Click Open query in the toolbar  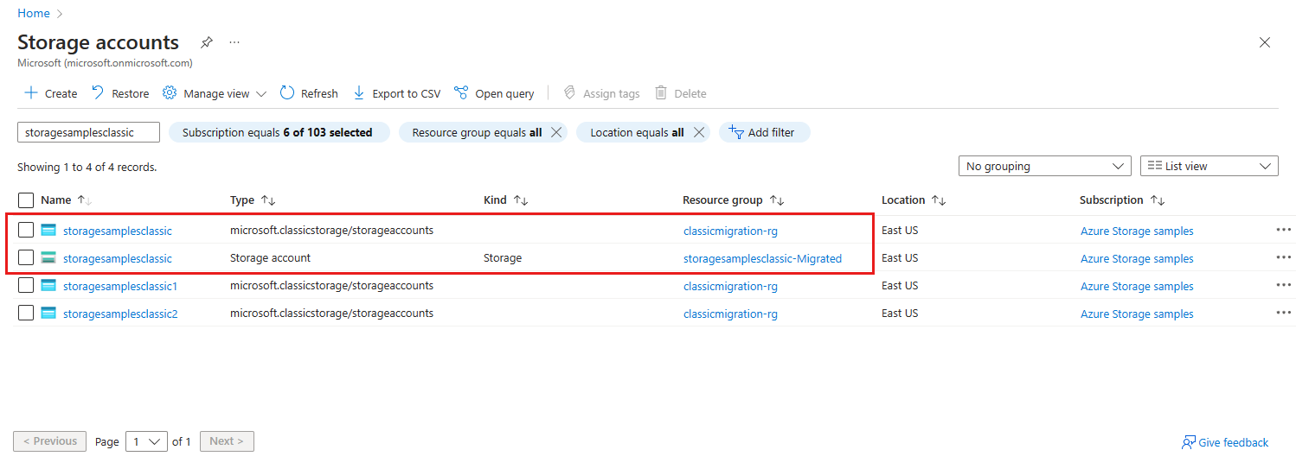pos(494,93)
